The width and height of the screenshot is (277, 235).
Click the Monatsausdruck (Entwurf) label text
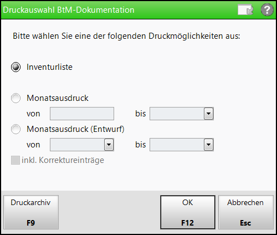tap(75, 129)
